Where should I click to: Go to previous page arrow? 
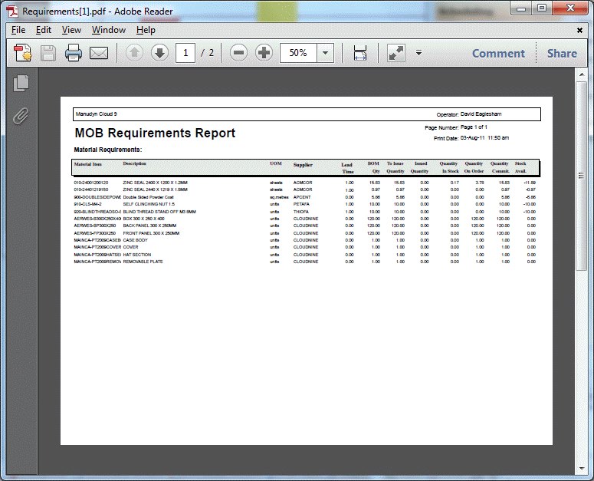(134, 53)
